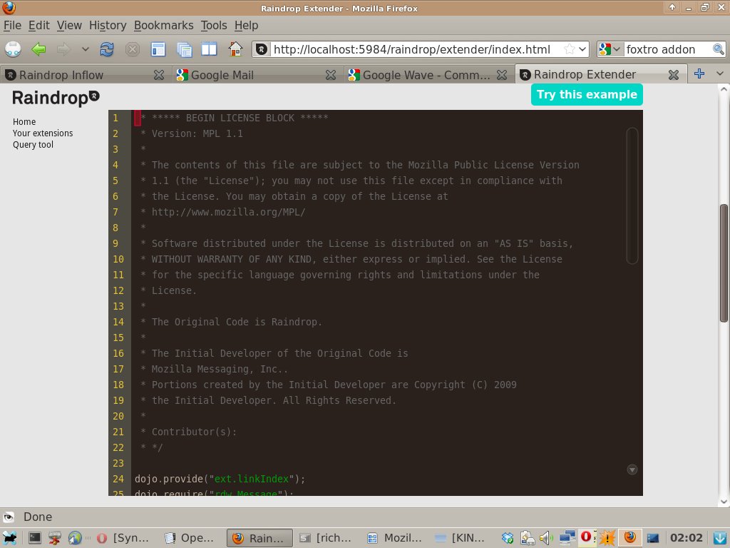Viewport: 730px width, 548px height.
Task: Switch to the Mozil... taskbar window
Action: point(394,538)
